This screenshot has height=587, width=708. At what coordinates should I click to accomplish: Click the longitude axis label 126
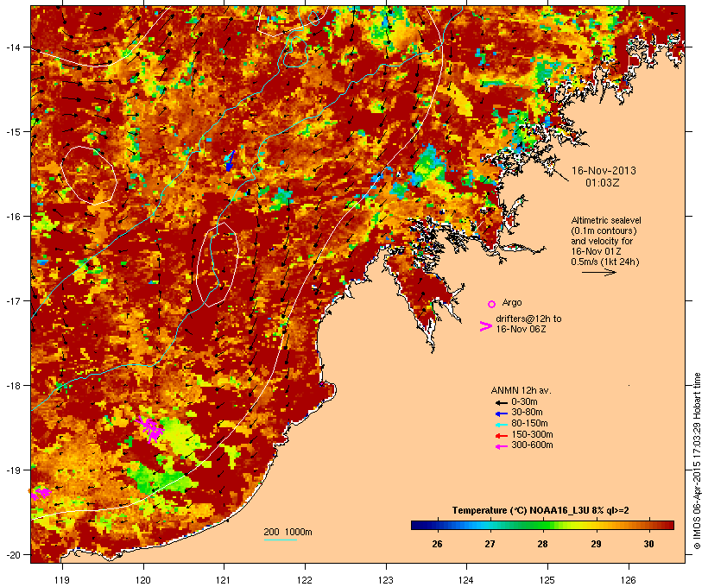click(628, 580)
